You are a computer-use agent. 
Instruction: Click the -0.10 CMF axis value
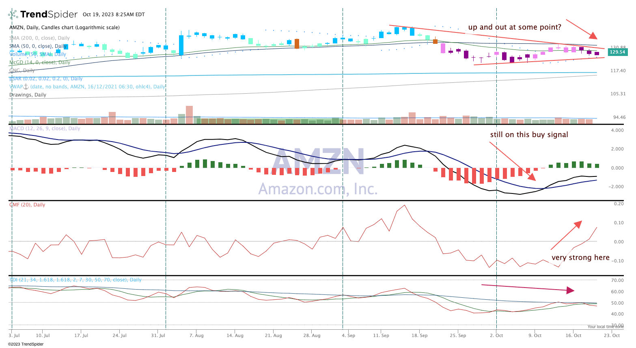click(618, 261)
